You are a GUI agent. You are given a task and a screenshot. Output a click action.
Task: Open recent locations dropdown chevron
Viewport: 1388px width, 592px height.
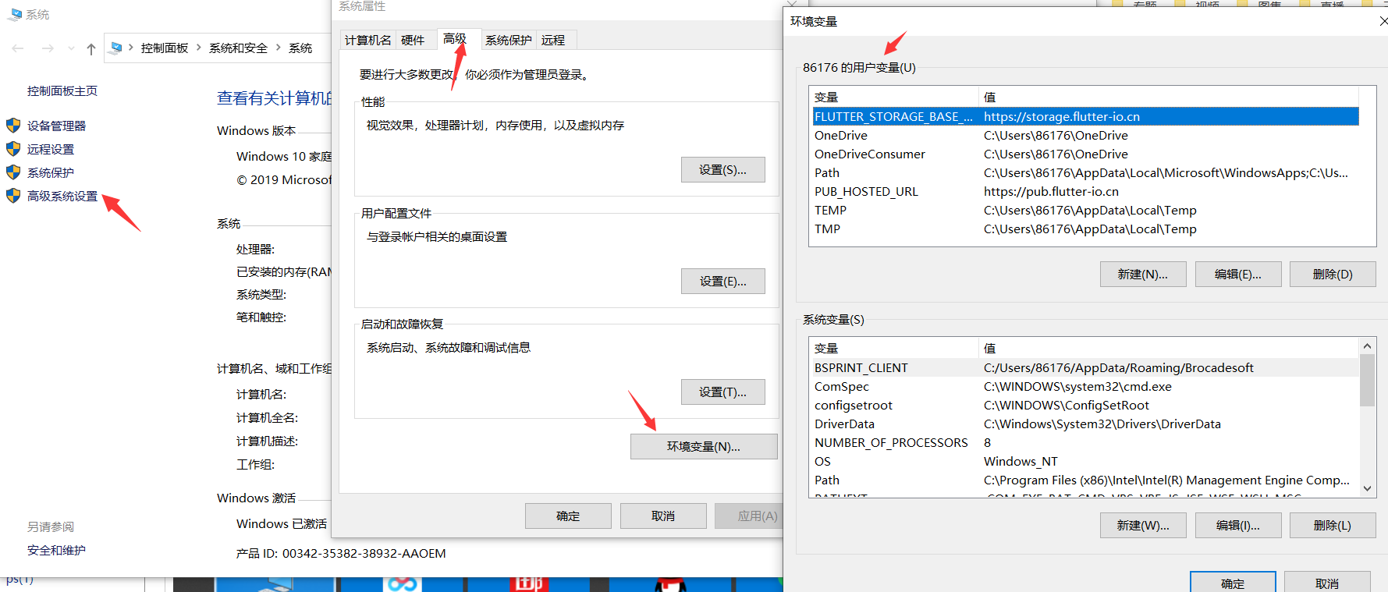point(71,48)
